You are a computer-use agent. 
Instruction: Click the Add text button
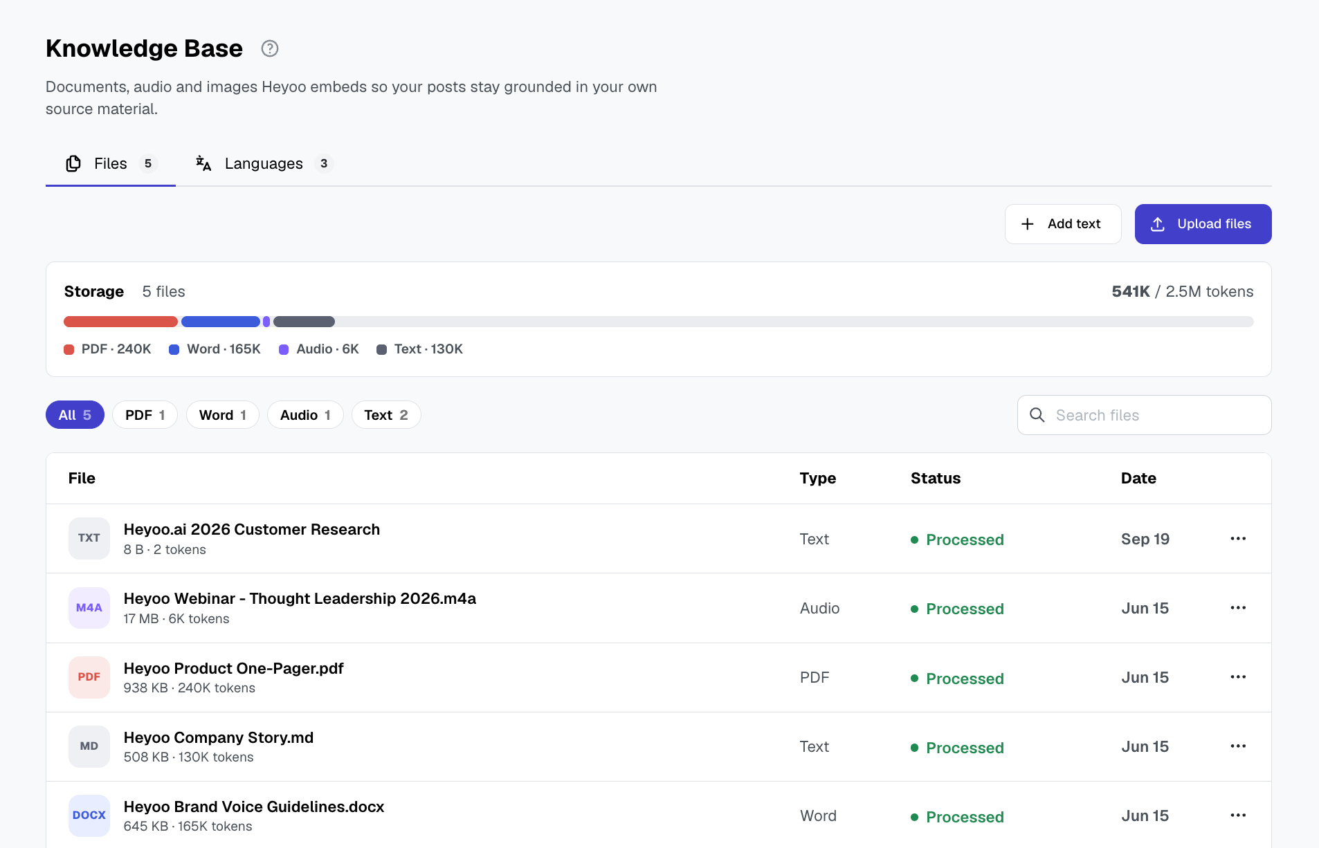pos(1063,224)
